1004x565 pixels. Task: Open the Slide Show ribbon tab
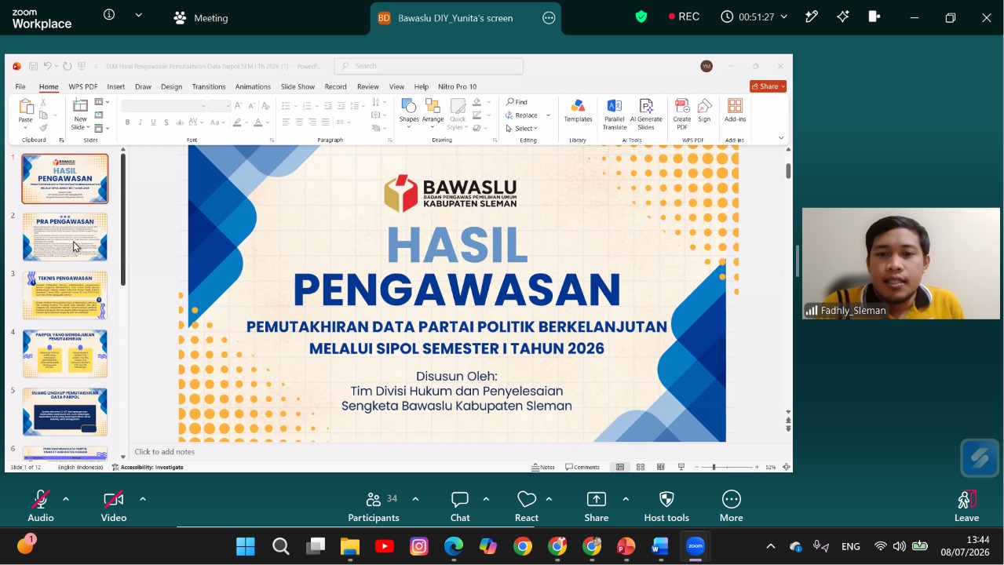[298, 86]
